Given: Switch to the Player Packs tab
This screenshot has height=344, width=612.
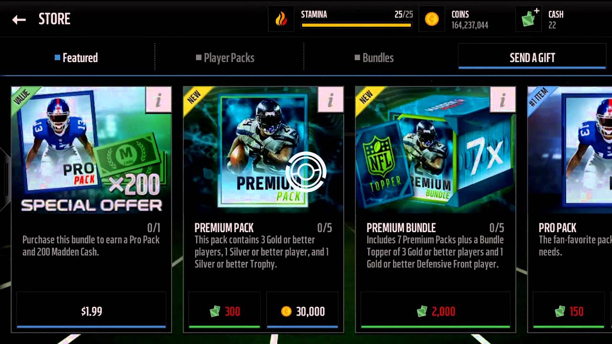Looking at the screenshot, I should (225, 58).
